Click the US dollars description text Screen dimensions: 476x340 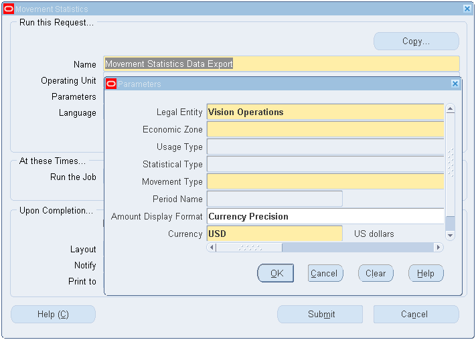pos(374,234)
